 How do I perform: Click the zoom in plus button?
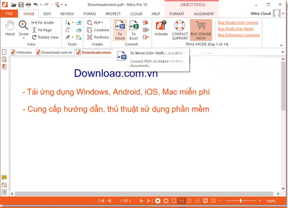pos(260,201)
